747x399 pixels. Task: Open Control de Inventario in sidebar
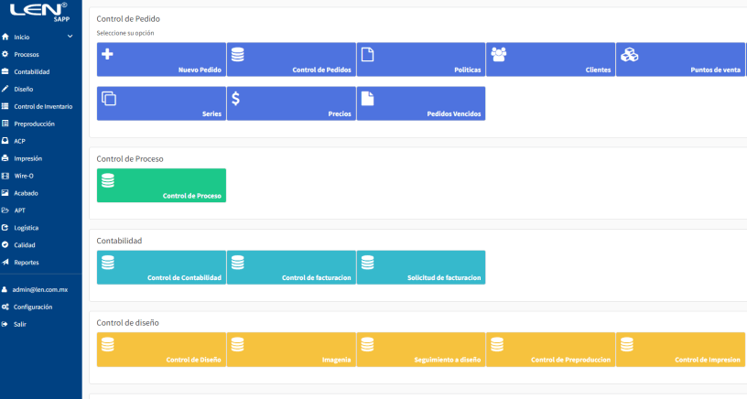pos(43,106)
